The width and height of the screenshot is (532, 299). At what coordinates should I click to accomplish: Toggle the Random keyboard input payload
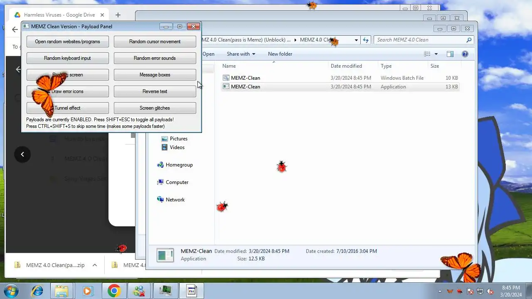coord(67,58)
